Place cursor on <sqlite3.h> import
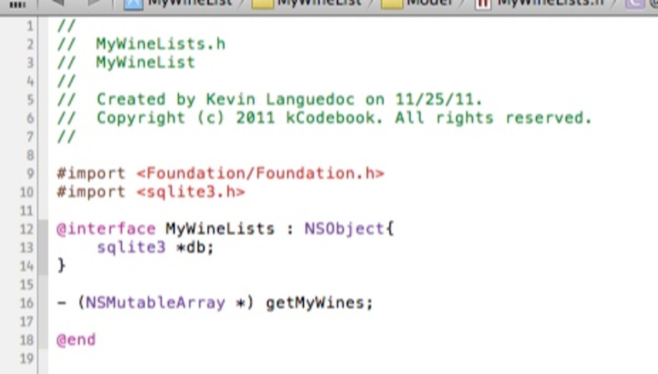 point(190,192)
